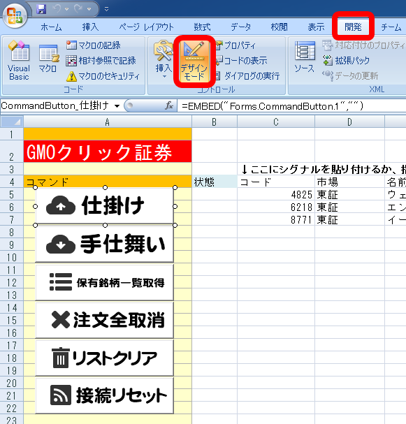Open the チーム tab
The image size is (406, 424).
click(x=391, y=27)
